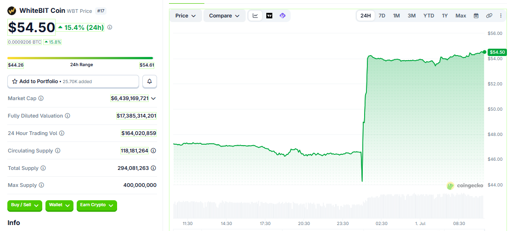Open the price alert bell icon
Screen dimensions: 512x231
150,81
